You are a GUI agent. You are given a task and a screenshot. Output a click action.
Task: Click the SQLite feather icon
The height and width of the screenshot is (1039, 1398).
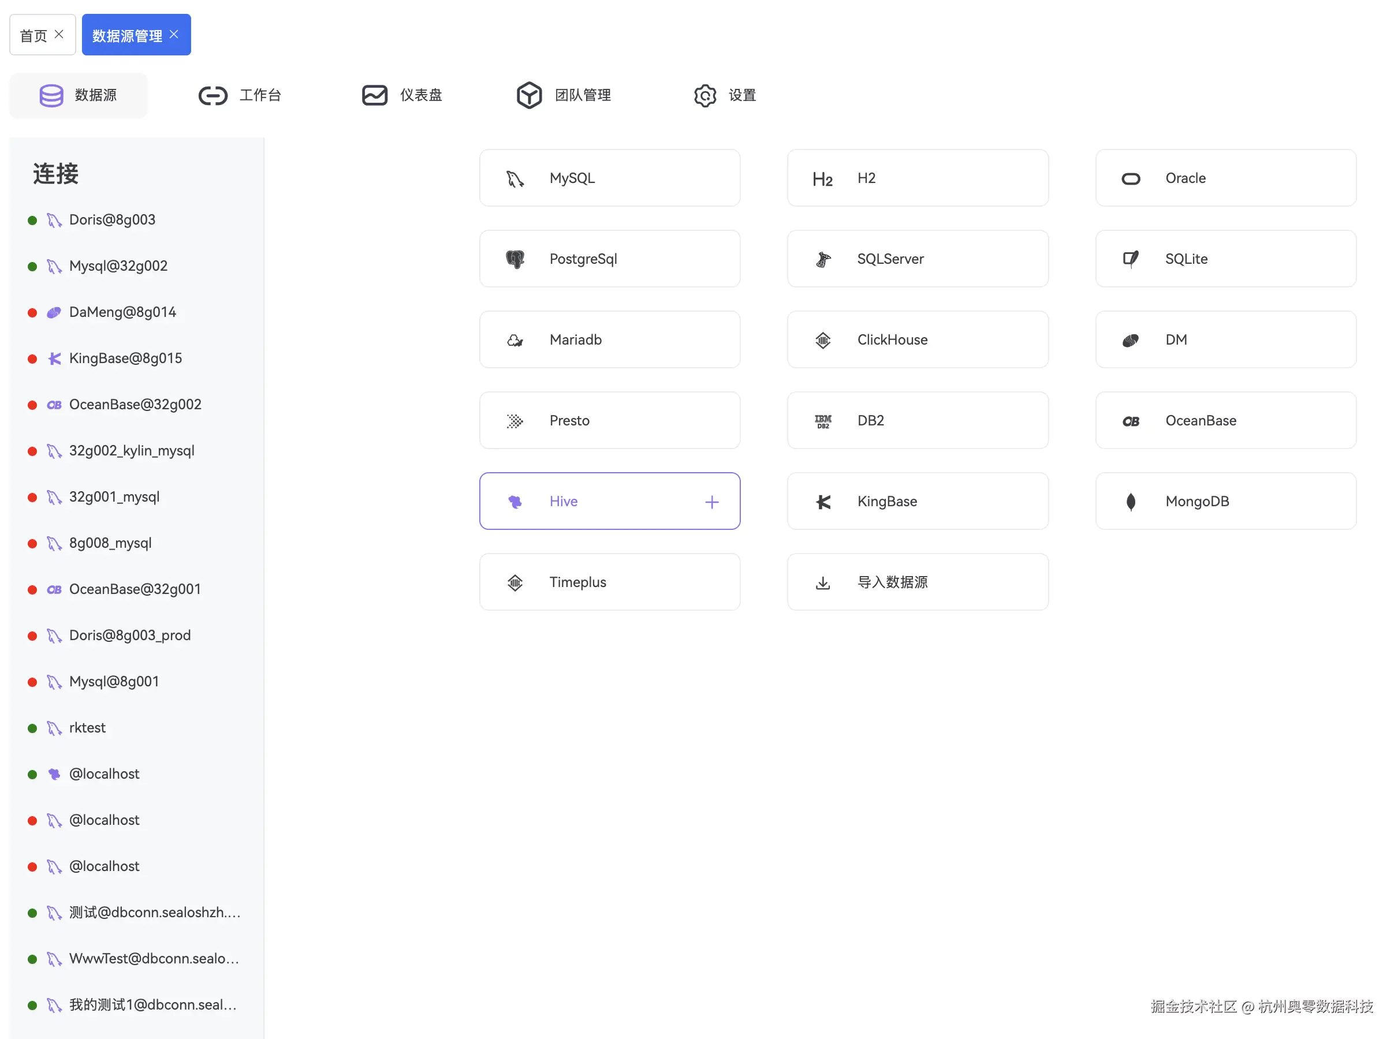[x=1131, y=259]
